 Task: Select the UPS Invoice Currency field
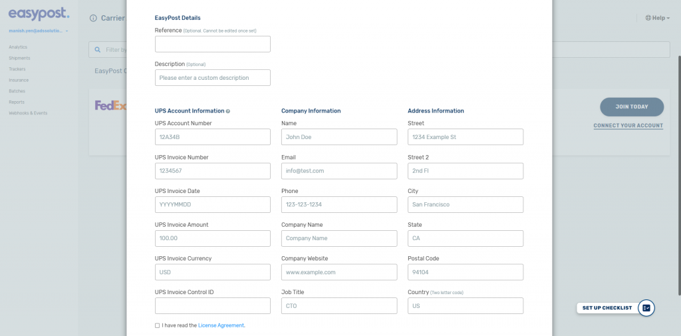point(213,272)
